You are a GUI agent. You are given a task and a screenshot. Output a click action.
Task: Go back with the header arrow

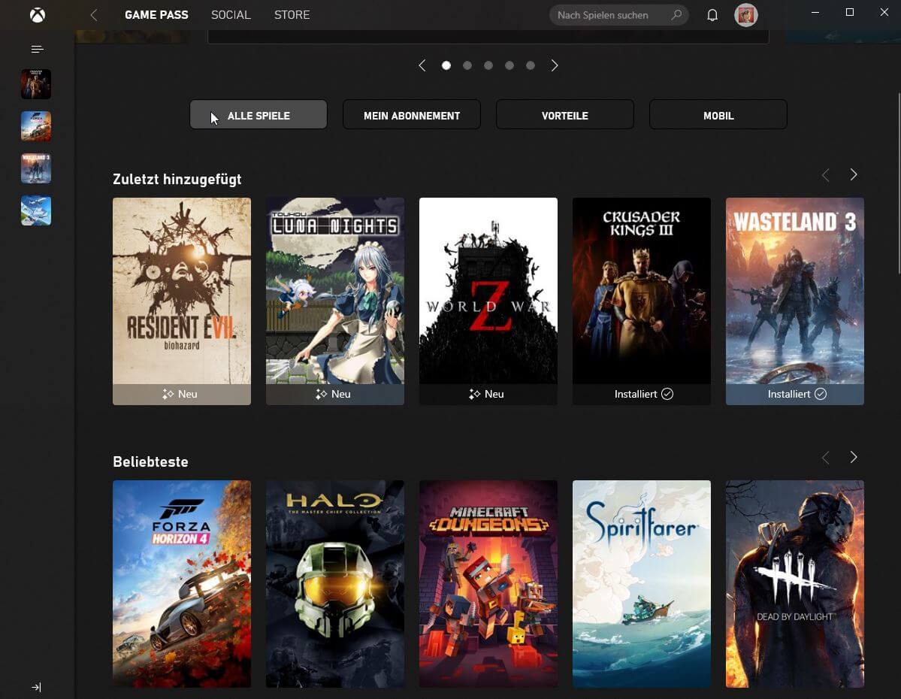point(94,15)
